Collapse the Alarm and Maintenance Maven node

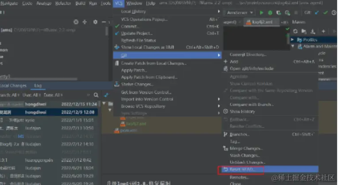pyautogui.click(x=293, y=46)
